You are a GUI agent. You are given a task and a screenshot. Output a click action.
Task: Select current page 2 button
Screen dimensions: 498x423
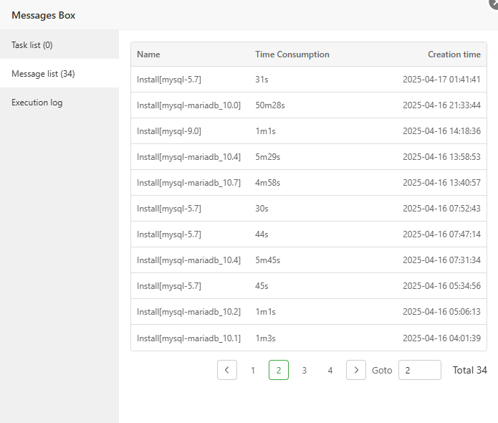[279, 370]
